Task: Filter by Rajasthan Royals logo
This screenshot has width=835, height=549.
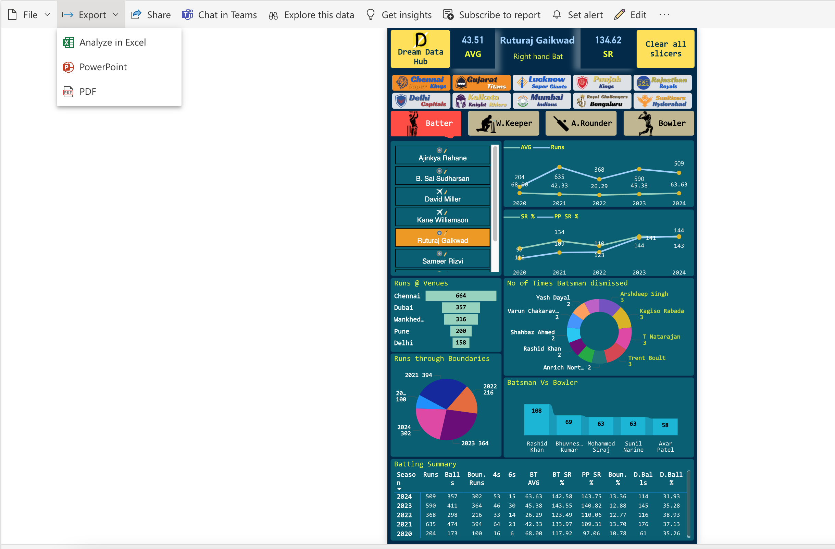Action: click(662, 83)
